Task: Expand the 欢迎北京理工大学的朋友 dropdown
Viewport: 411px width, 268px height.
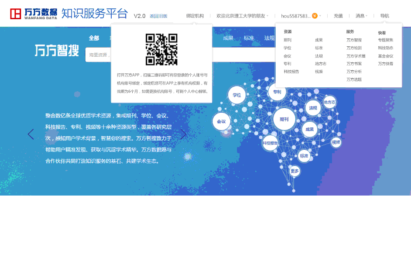Action: coord(242,16)
